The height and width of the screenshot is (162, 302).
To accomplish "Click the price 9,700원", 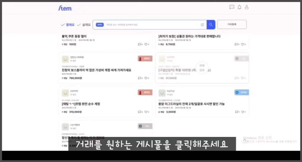I will pos(170,44).
